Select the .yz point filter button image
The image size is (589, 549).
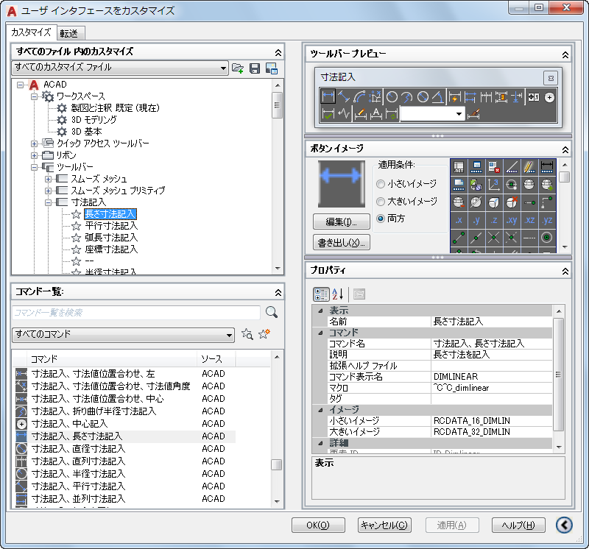tap(547, 220)
